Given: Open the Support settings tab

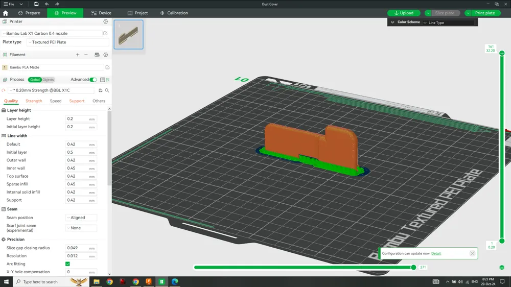Looking at the screenshot, I should click(x=77, y=101).
